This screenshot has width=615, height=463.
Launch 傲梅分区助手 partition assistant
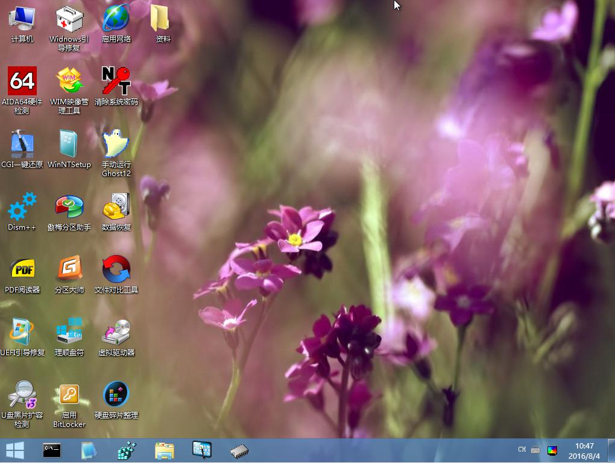pyautogui.click(x=69, y=207)
